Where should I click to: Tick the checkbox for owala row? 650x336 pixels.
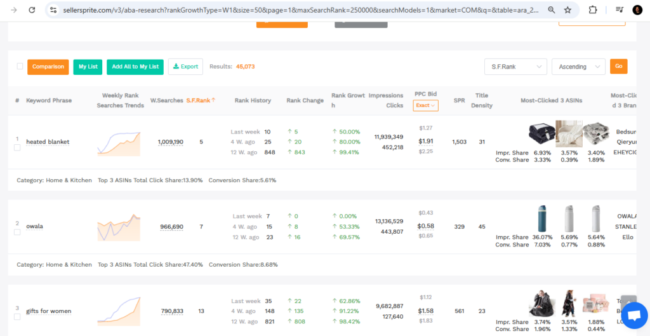point(17,232)
